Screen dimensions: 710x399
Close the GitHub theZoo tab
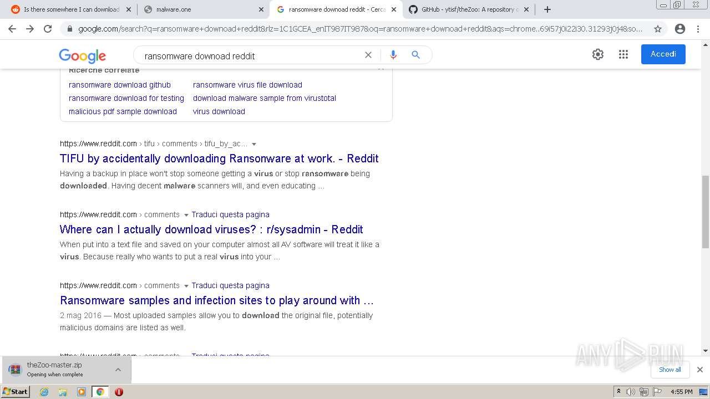[526, 9]
